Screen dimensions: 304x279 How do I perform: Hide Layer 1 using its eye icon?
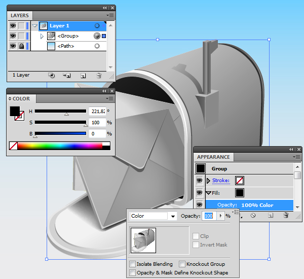tap(13, 26)
